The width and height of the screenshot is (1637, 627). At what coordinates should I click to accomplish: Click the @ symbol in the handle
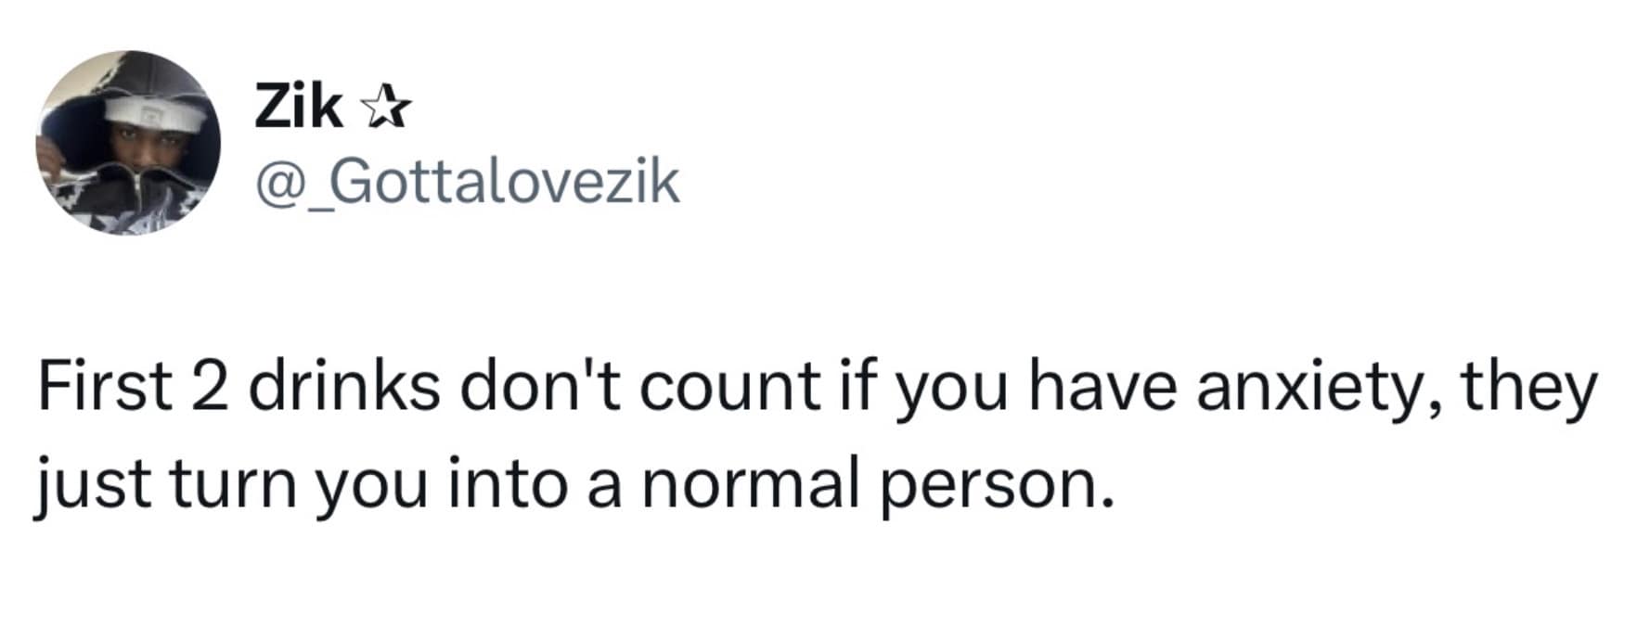(x=275, y=184)
